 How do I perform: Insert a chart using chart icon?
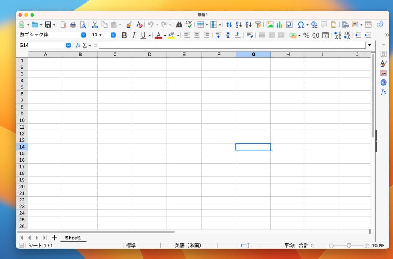tap(279, 25)
